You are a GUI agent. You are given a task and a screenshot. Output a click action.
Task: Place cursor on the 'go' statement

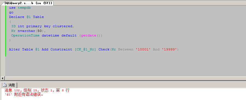pyautogui.click(x=11, y=12)
